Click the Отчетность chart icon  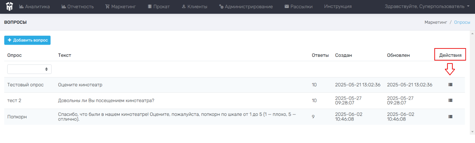[64, 6]
